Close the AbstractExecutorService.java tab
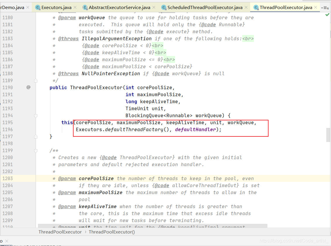 coord(154,7)
